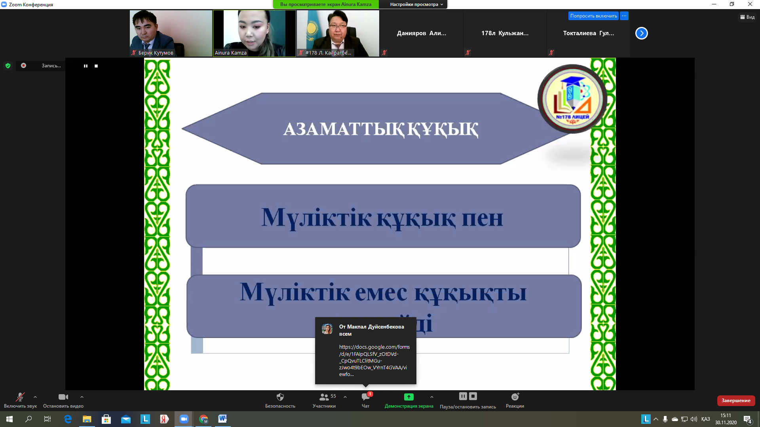Select Ainura Kamza's video thumbnail
Screen dimensions: 760x427
pos(255,33)
